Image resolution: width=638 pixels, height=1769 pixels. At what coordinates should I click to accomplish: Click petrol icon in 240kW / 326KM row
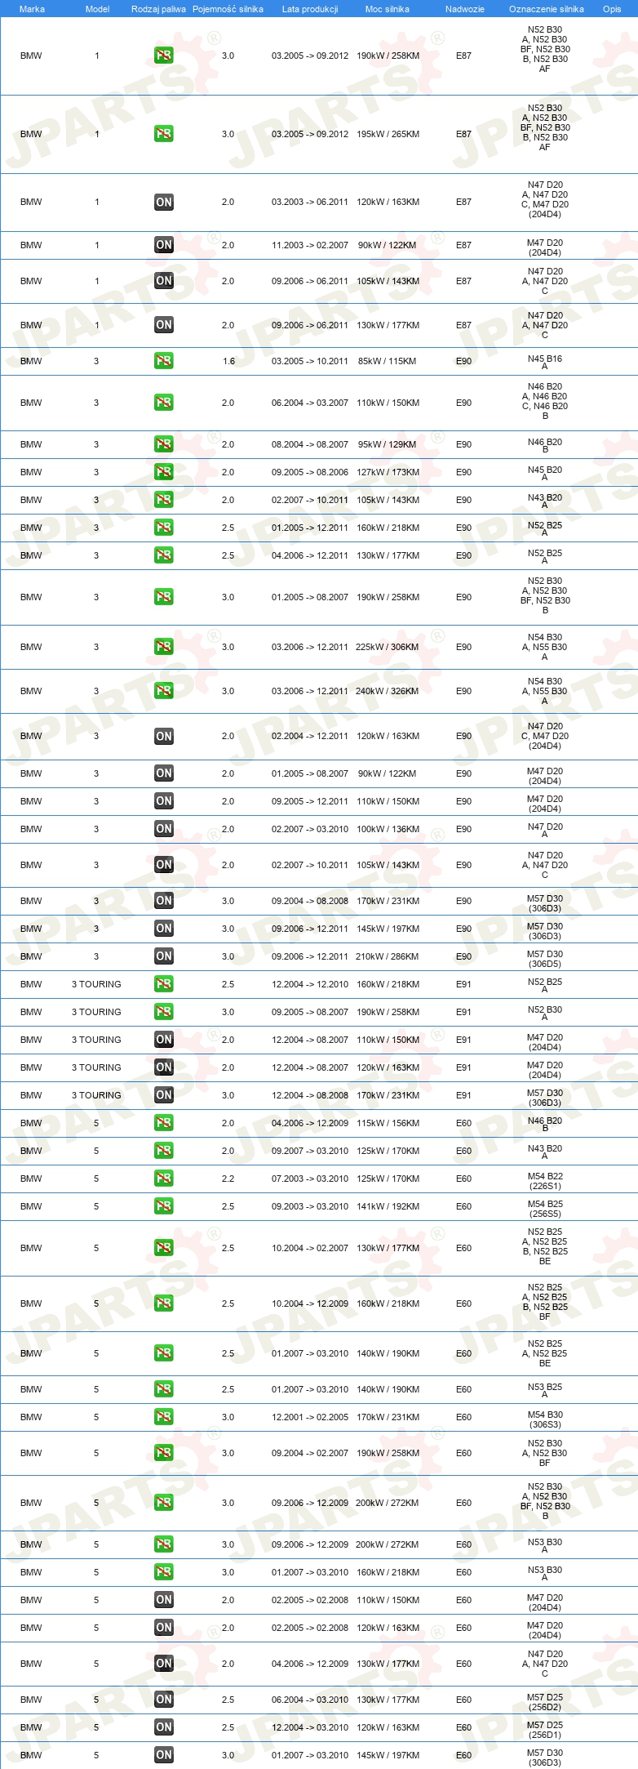[x=164, y=691]
